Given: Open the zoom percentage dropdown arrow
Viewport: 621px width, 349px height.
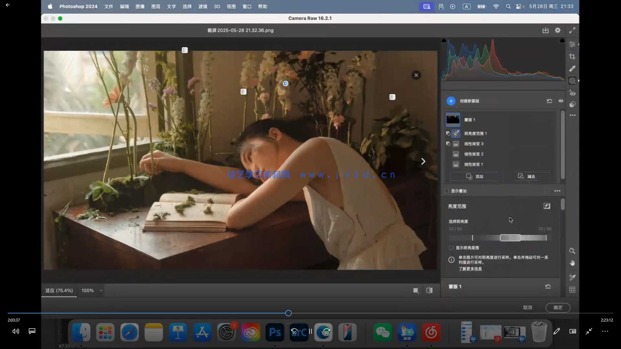Looking at the screenshot, I should 101,291.
